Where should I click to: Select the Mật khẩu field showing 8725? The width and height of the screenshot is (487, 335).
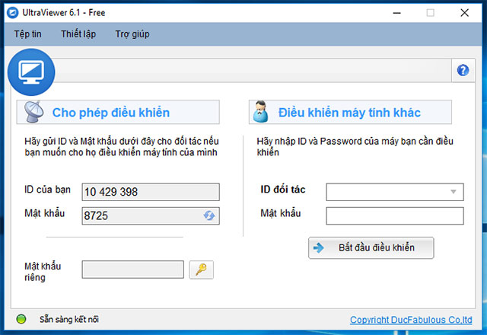click(141, 216)
